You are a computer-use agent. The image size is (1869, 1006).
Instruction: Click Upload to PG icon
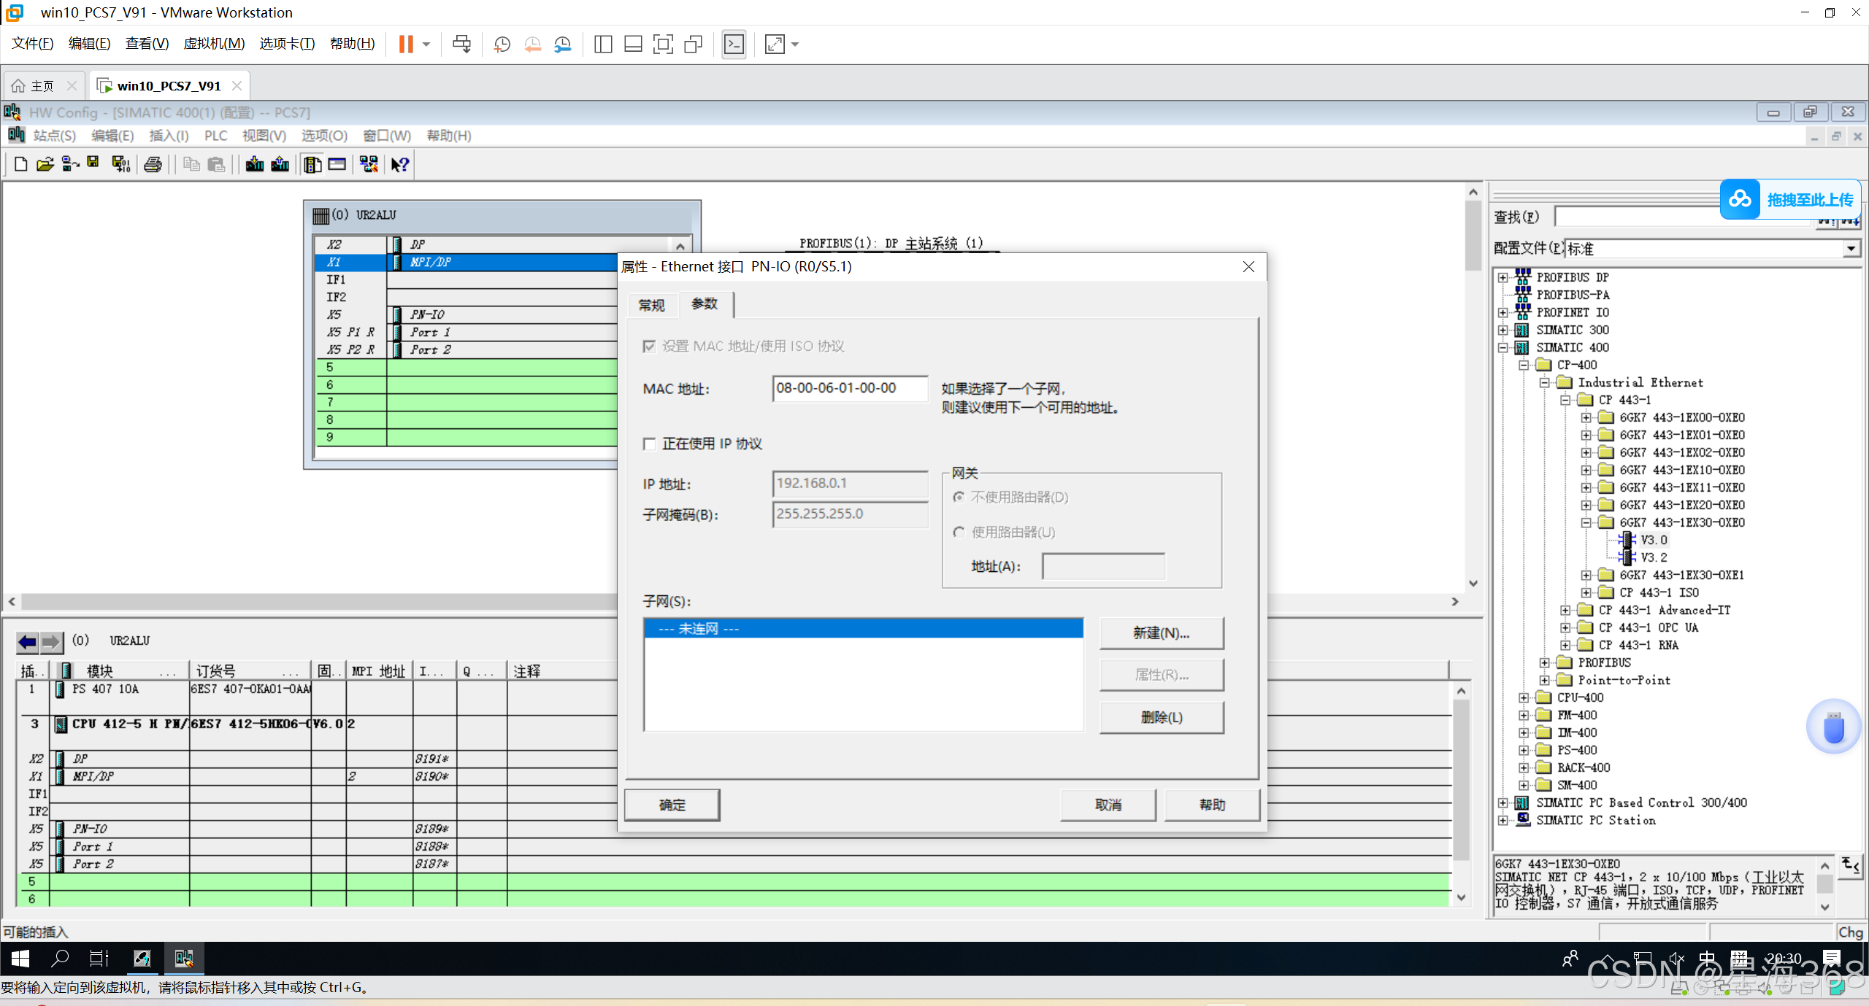tap(280, 164)
